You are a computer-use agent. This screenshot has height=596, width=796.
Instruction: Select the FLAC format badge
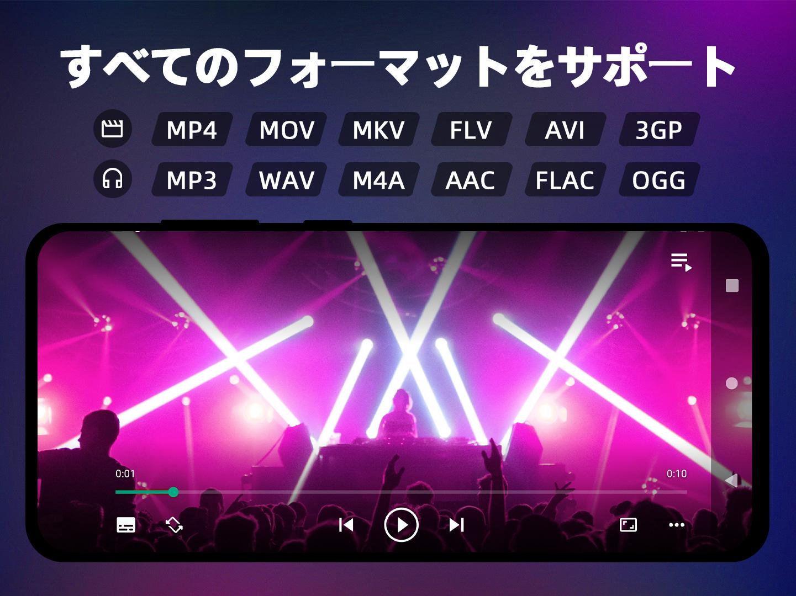pos(565,179)
